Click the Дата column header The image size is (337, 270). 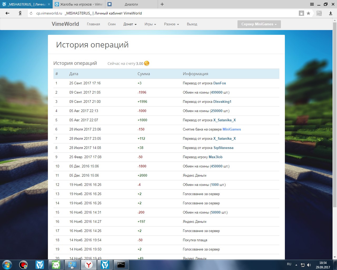click(x=74, y=74)
